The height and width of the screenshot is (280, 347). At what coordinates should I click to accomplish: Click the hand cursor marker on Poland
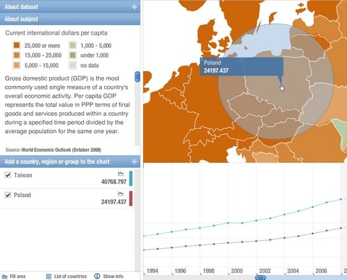click(x=282, y=88)
